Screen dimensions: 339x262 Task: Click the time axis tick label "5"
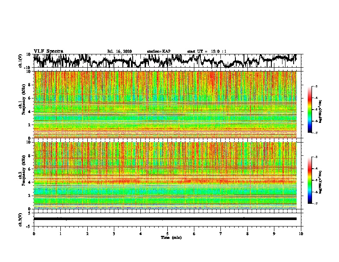[167, 234]
